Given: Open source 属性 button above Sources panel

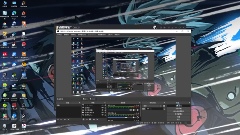Looking at the screenshot, I should pyautogui.click(x=85, y=99).
